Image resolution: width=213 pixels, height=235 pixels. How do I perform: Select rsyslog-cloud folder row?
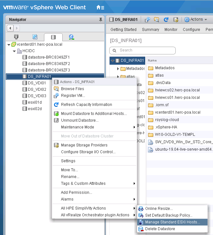(180, 120)
